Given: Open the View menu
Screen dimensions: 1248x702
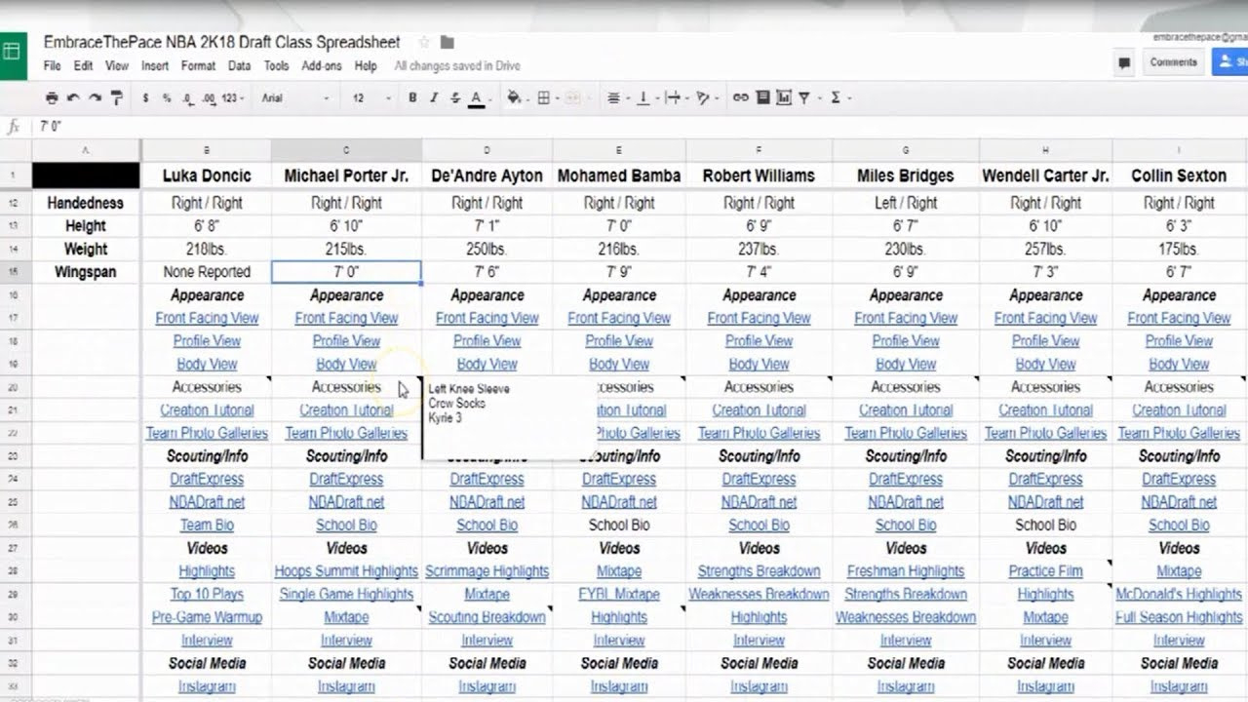Looking at the screenshot, I should click(117, 66).
